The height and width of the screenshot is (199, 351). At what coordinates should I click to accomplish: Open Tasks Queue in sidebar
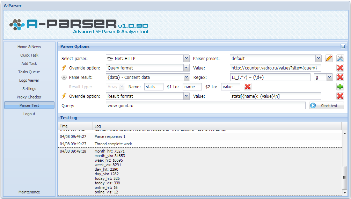point(29,72)
